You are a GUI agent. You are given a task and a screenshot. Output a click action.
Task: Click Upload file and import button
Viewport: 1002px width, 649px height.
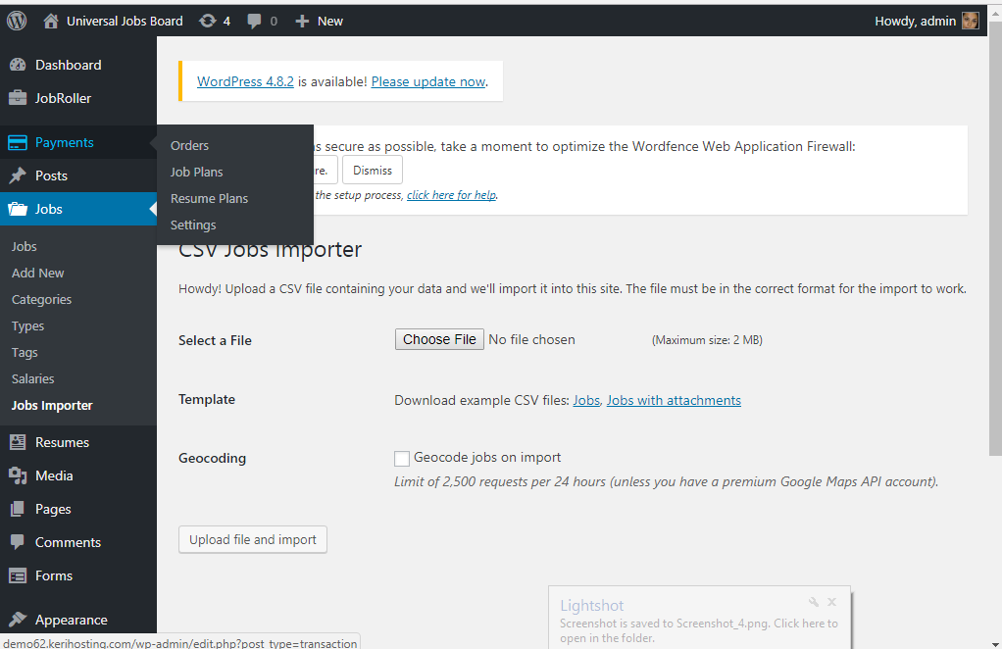[x=253, y=540]
